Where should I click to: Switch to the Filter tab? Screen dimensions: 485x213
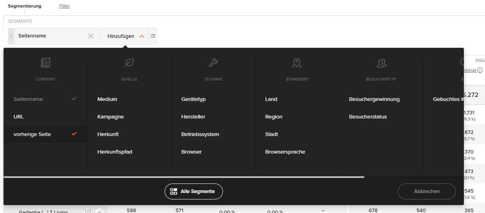pyautogui.click(x=64, y=6)
